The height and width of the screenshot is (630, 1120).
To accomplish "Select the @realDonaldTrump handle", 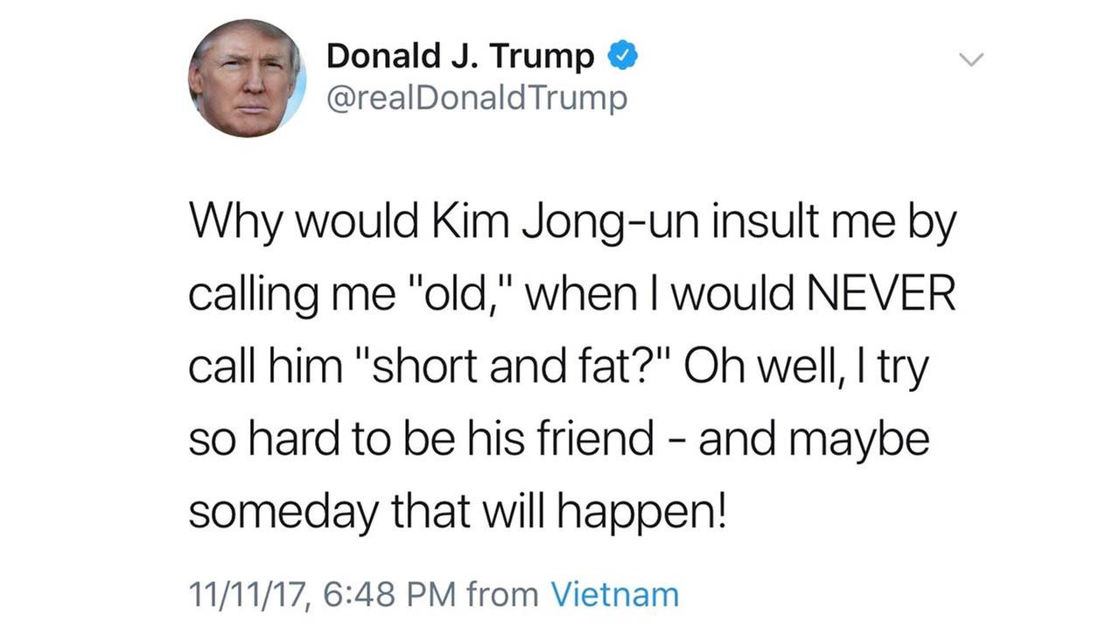I will [477, 98].
